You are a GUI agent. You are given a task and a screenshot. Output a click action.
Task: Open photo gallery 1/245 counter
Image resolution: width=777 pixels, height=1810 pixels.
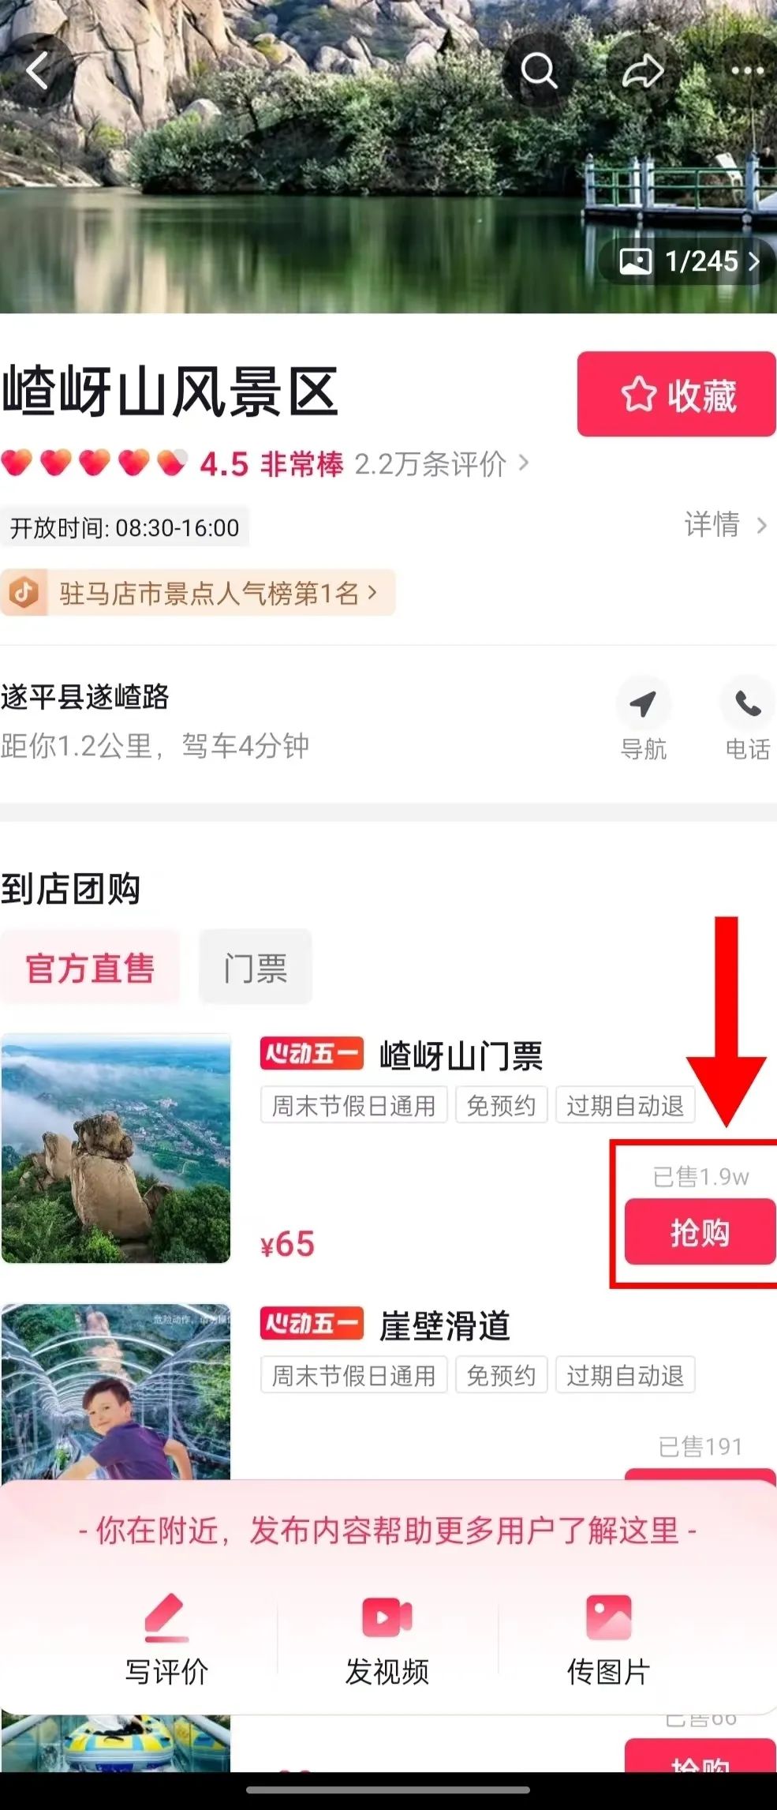coord(687,261)
